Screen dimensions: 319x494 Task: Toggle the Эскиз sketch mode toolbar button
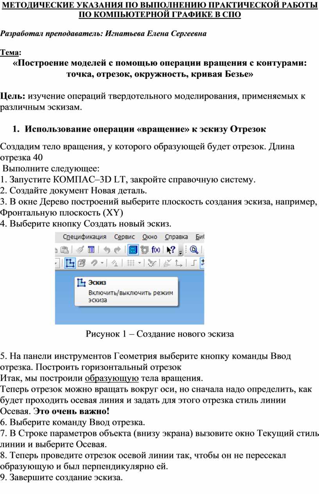70,263
